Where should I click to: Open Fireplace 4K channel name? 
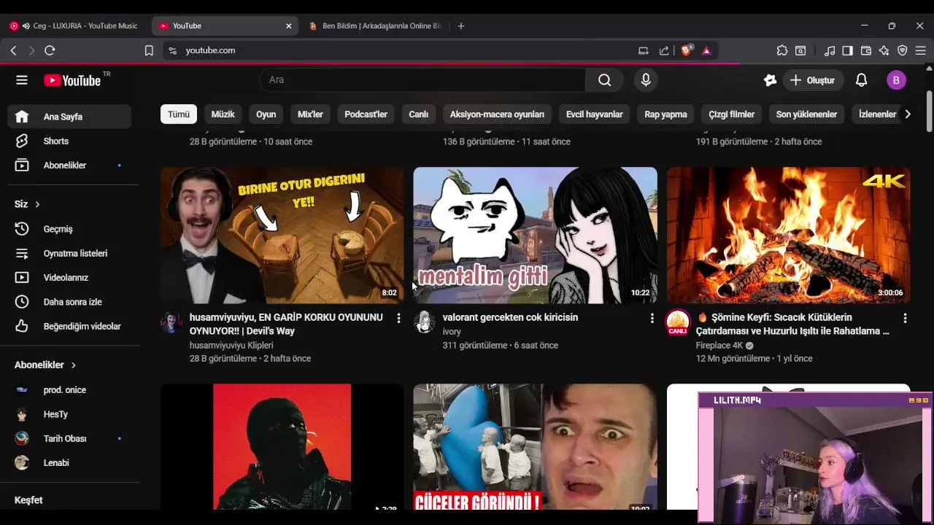(x=719, y=346)
